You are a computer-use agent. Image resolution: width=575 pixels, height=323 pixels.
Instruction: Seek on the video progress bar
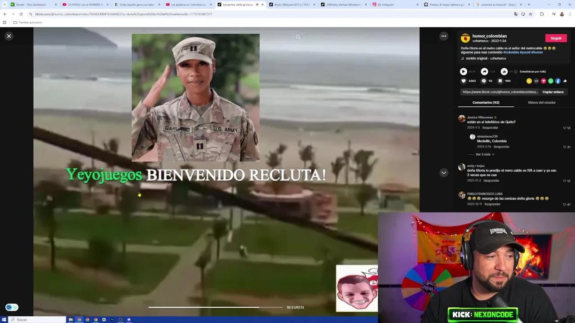click(x=215, y=307)
